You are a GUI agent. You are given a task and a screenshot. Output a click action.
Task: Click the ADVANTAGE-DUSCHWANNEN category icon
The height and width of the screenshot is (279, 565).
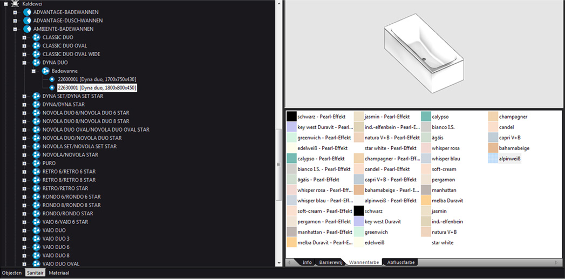click(27, 21)
